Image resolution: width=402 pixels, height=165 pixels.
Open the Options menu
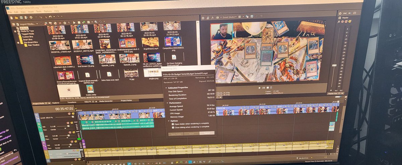coord(48,11)
